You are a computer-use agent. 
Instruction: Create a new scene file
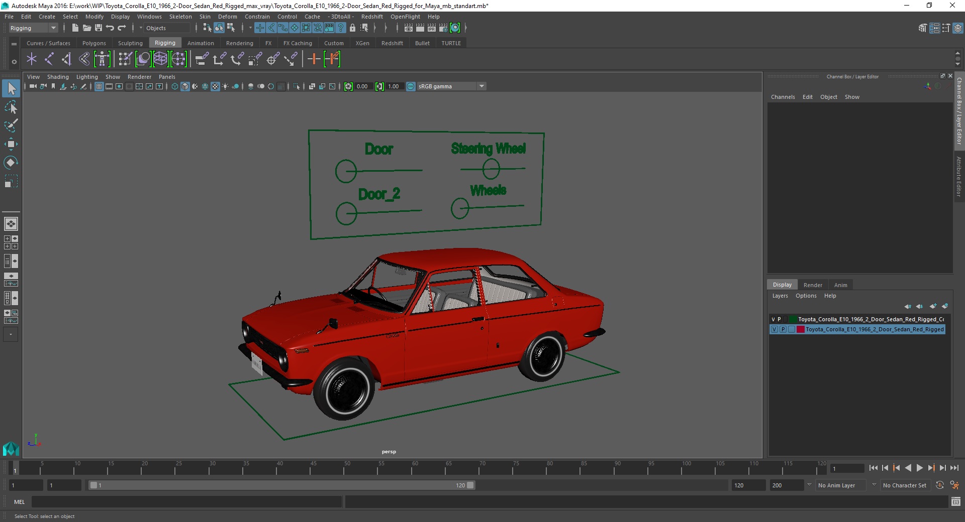pos(75,28)
